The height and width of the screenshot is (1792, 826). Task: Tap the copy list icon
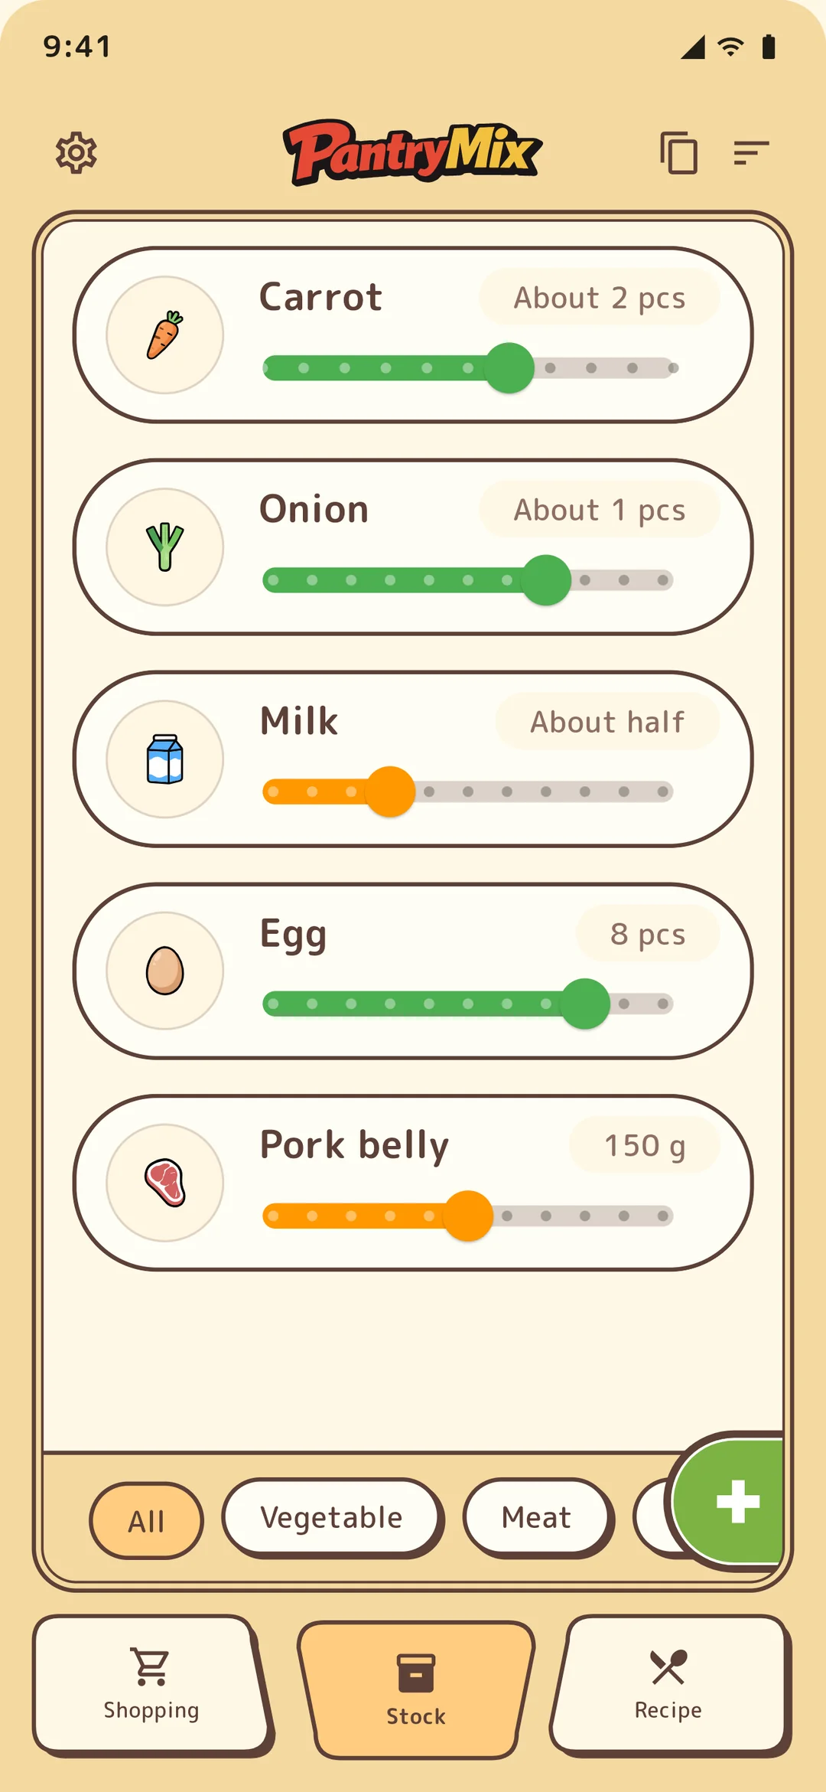click(678, 153)
